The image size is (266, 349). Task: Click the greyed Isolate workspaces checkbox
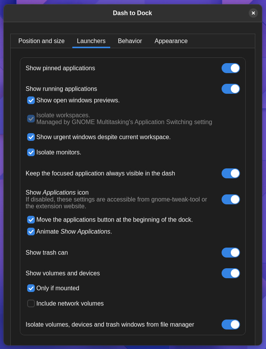(x=31, y=119)
